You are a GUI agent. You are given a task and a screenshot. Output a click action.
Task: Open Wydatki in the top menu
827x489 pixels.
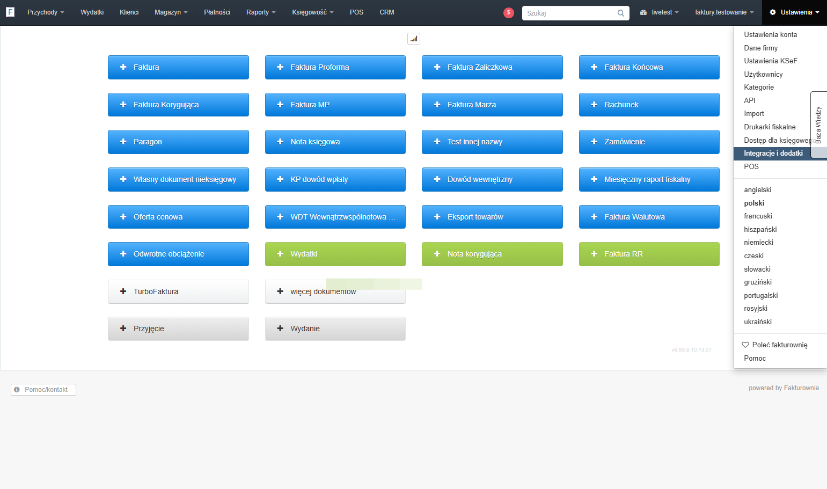[92, 12]
